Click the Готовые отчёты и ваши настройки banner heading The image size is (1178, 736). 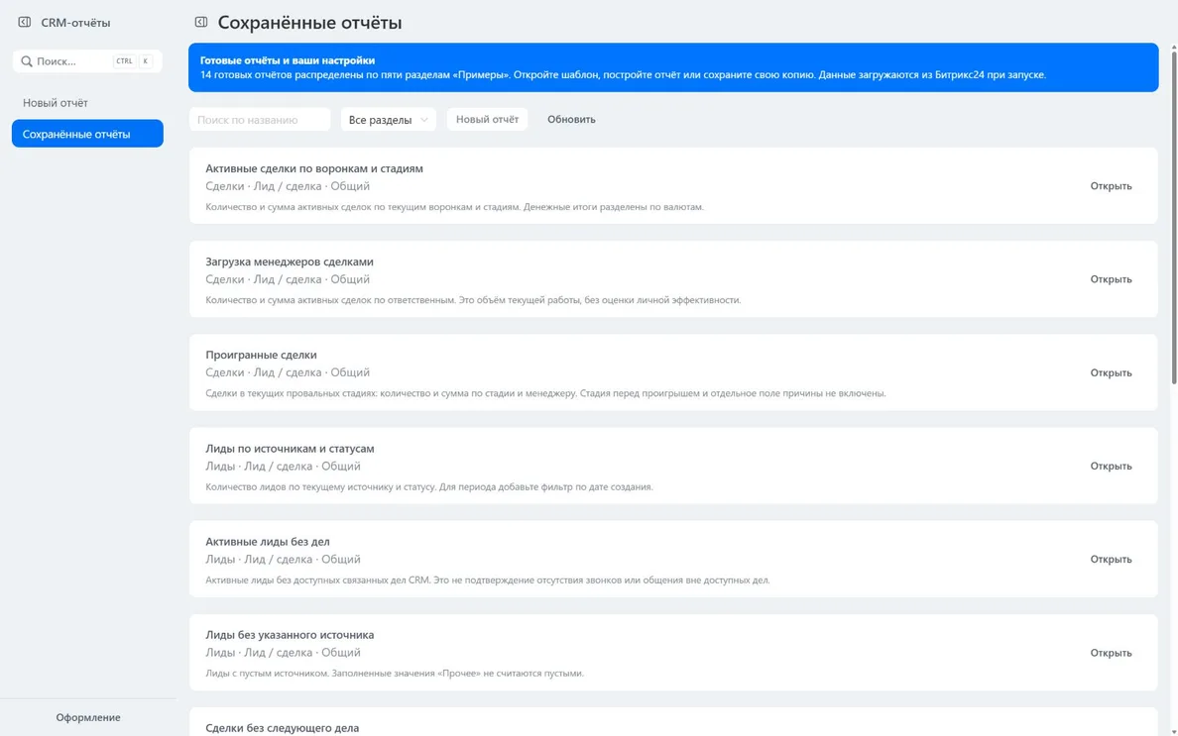tap(287, 60)
